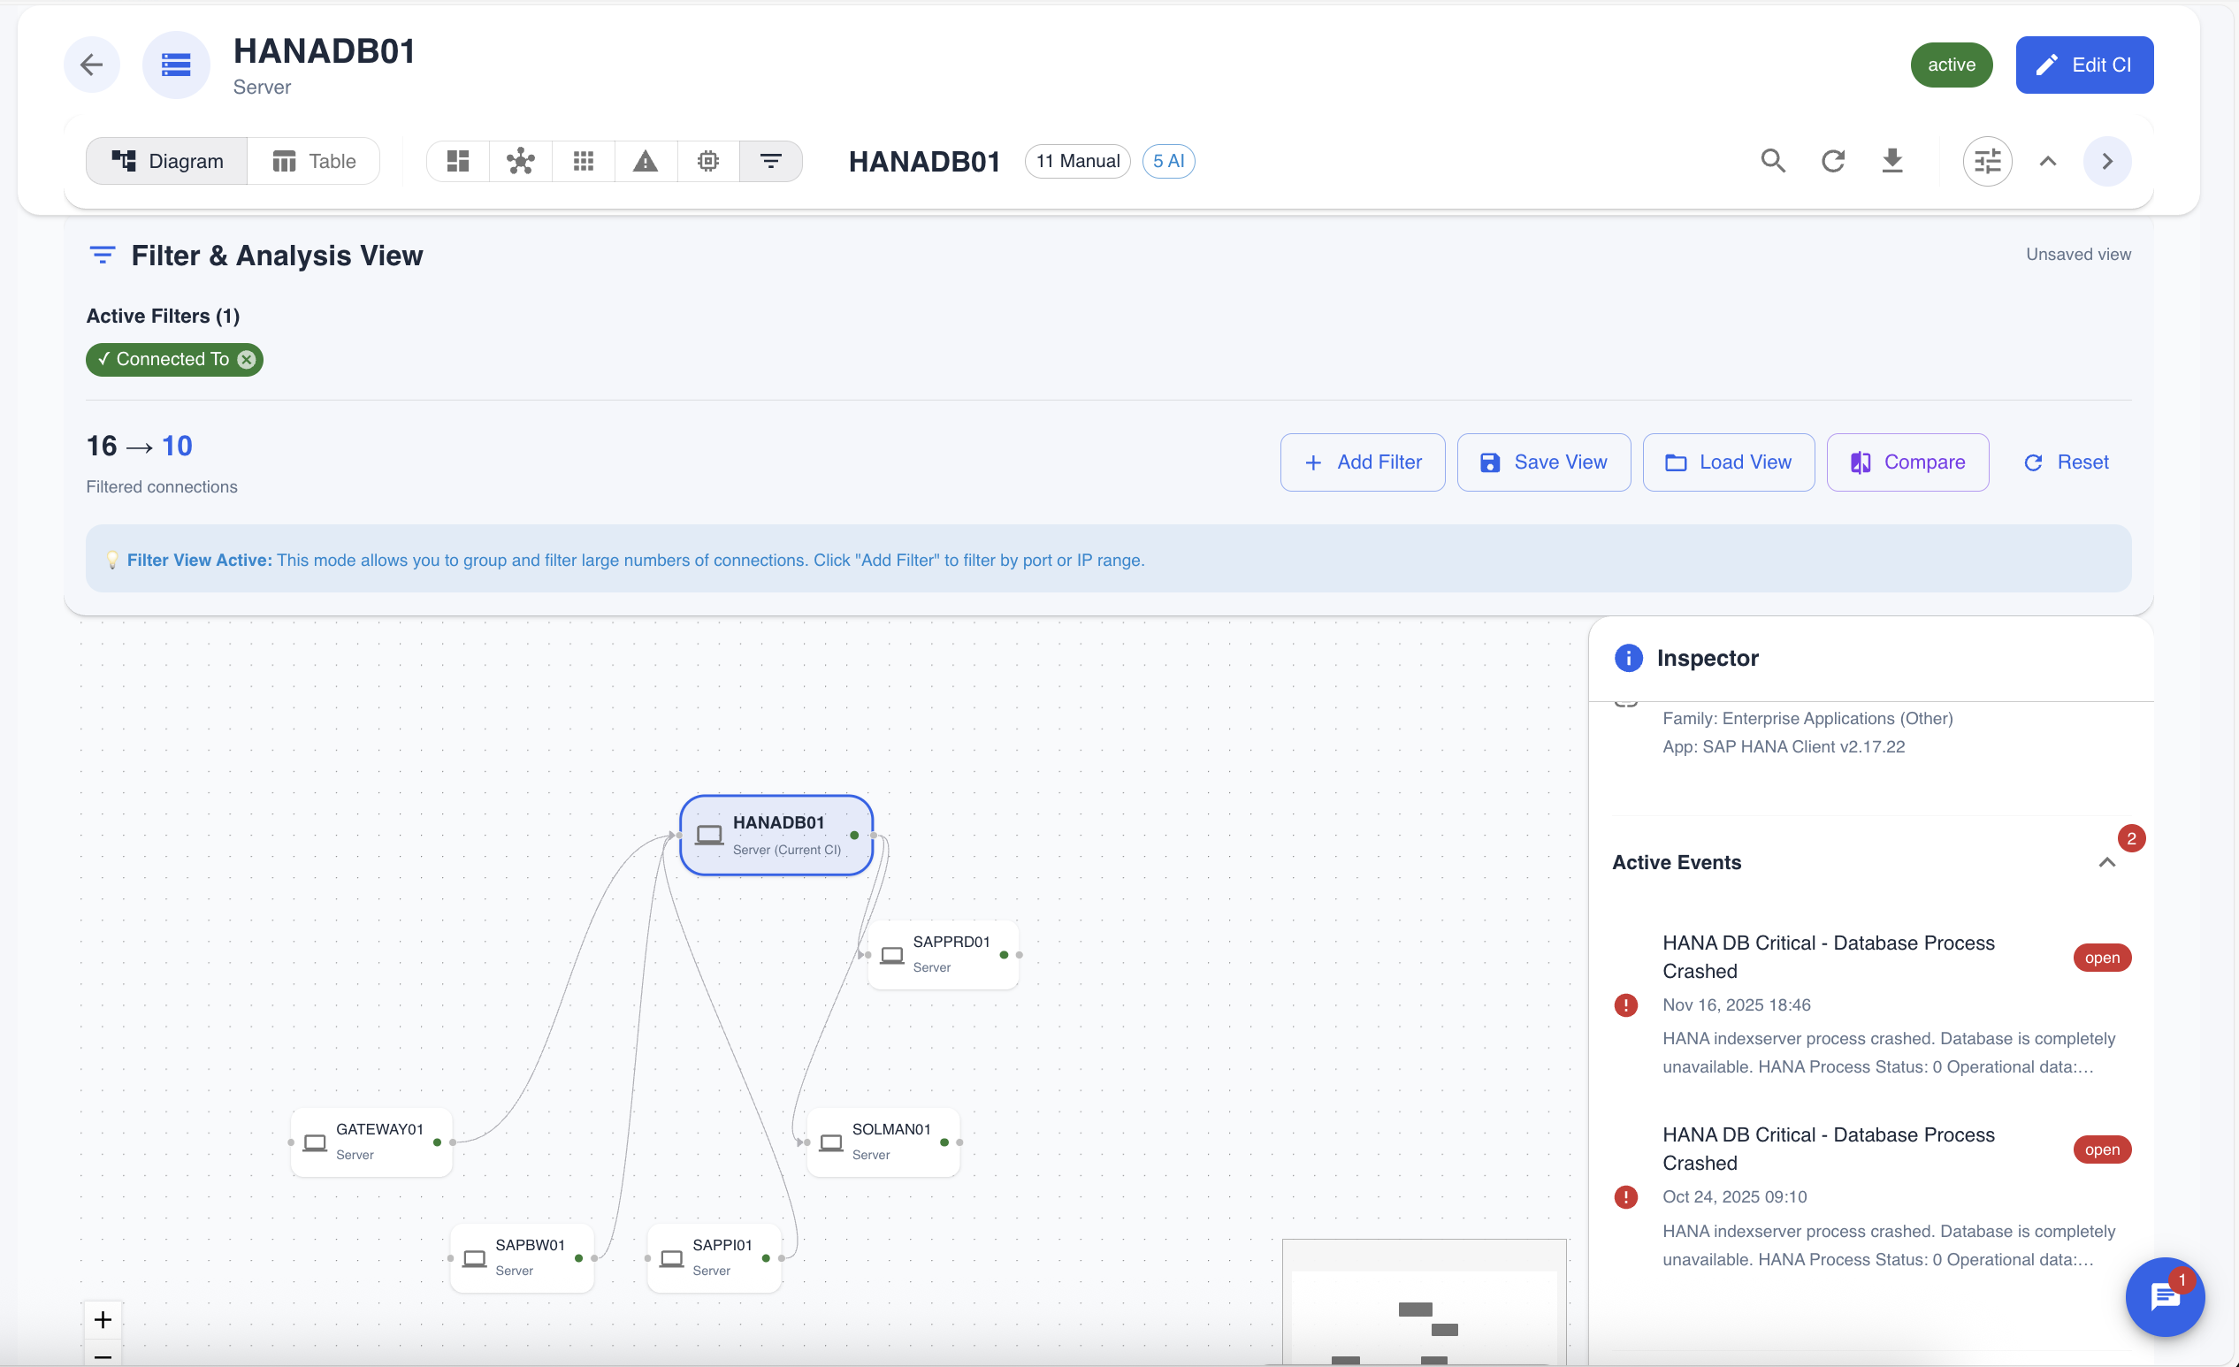Switch to the Table tab
This screenshot has width=2239, height=1367.
315,161
